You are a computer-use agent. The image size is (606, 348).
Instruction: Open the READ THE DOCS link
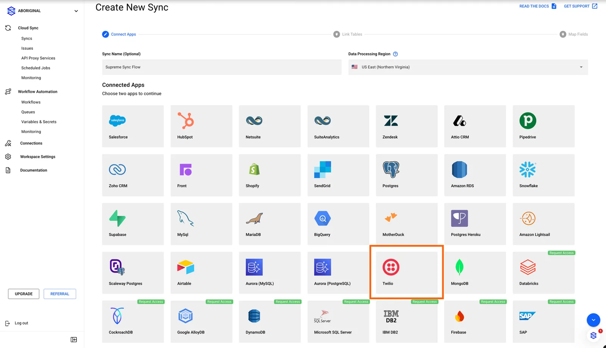538,6
